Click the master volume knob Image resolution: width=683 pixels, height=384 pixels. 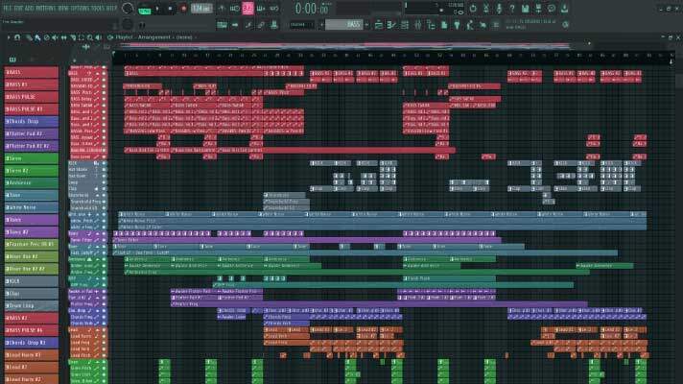(x=128, y=9)
